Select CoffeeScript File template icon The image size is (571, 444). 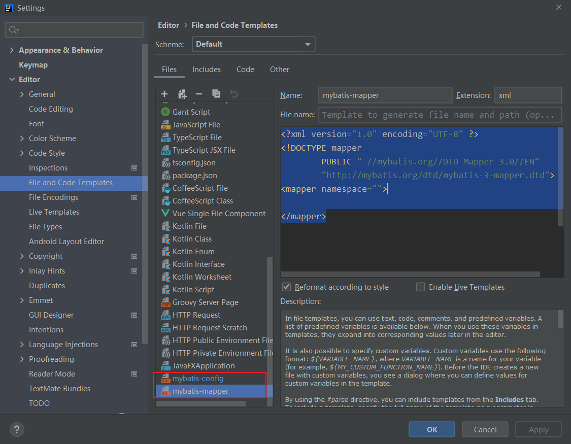pos(165,189)
